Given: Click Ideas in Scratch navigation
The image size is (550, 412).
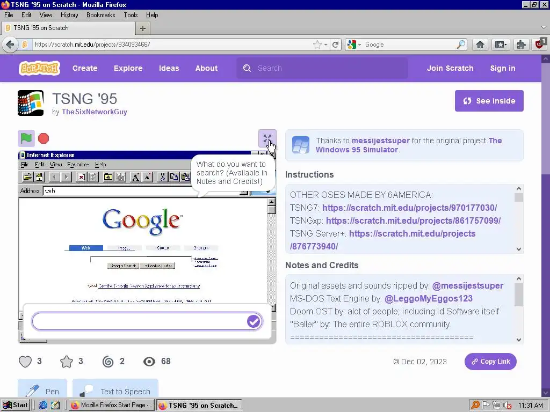Looking at the screenshot, I should point(169,68).
